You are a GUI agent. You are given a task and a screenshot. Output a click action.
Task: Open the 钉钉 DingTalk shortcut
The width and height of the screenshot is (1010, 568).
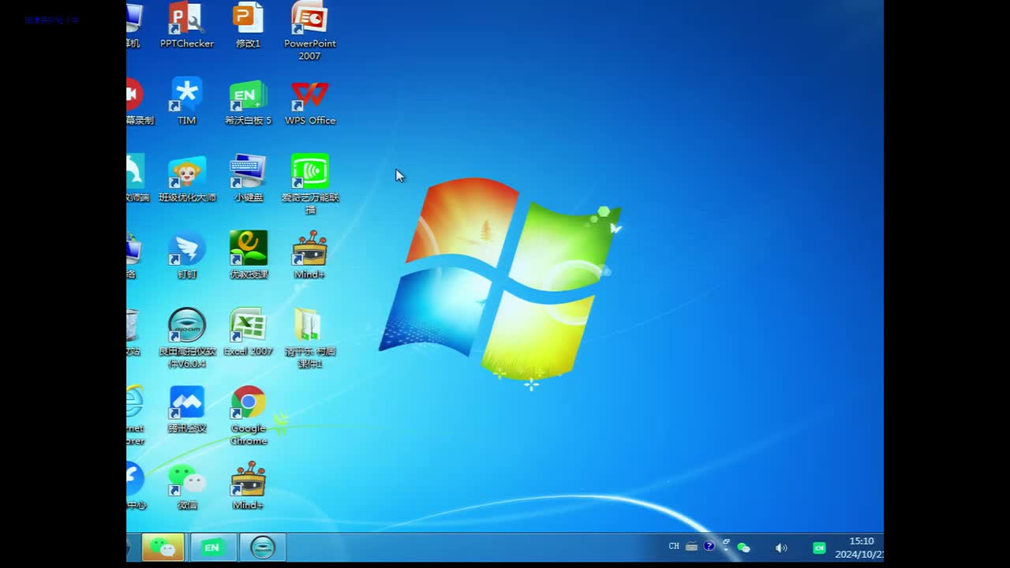[x=187, y=255]
